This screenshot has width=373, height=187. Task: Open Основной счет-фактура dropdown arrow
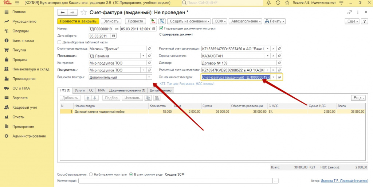(x=273, y=77)
